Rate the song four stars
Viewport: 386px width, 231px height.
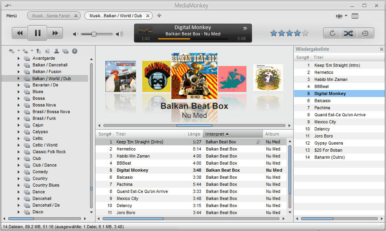click(x=297, y=33)
